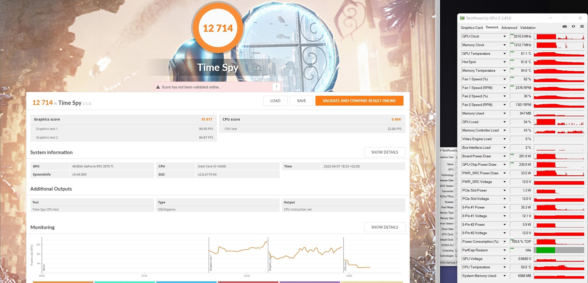Open the Board Power Draw dropdown

click(x=504, y=156)
